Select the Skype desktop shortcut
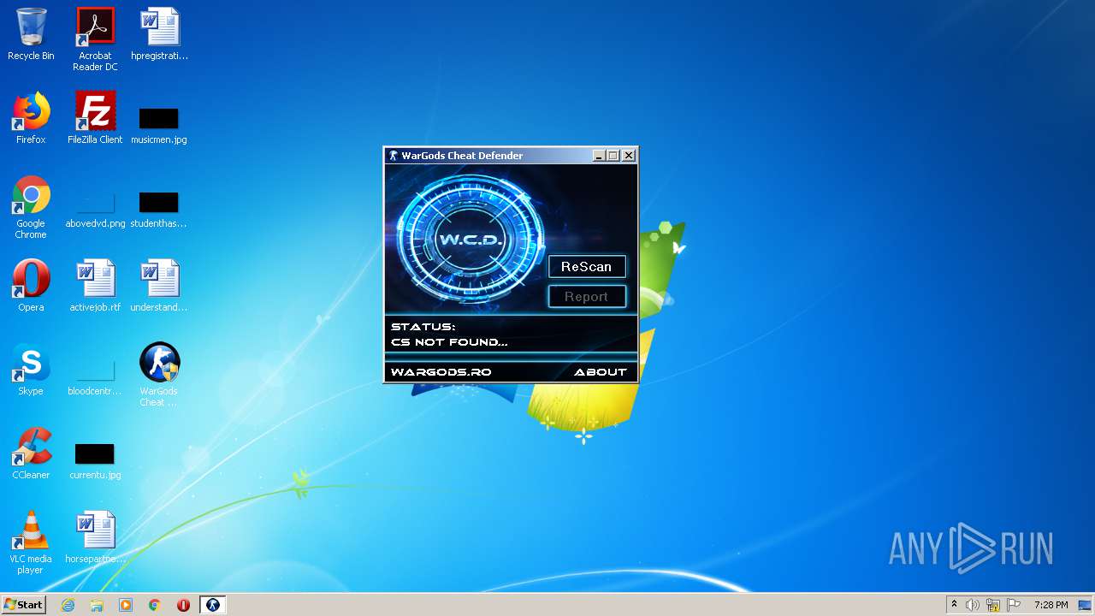This screenshot has height=616, width=1095. pos(31,370)
